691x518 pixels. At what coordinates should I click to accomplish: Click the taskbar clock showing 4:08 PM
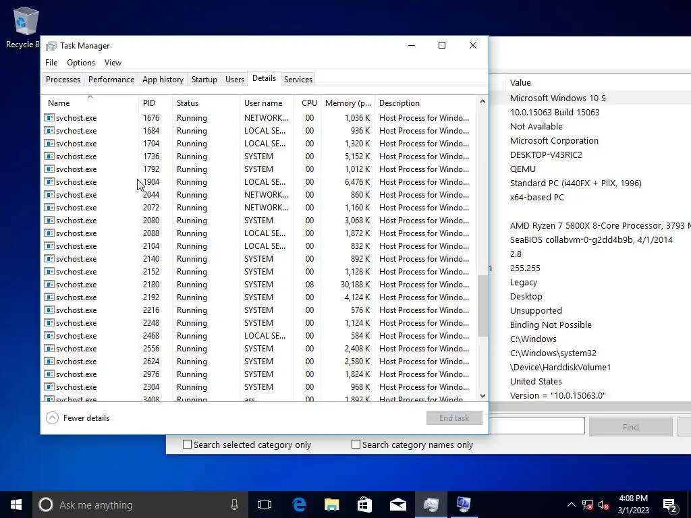633,505
